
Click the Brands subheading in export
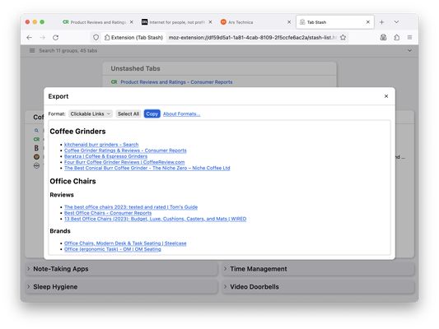[x=60, y=231]
